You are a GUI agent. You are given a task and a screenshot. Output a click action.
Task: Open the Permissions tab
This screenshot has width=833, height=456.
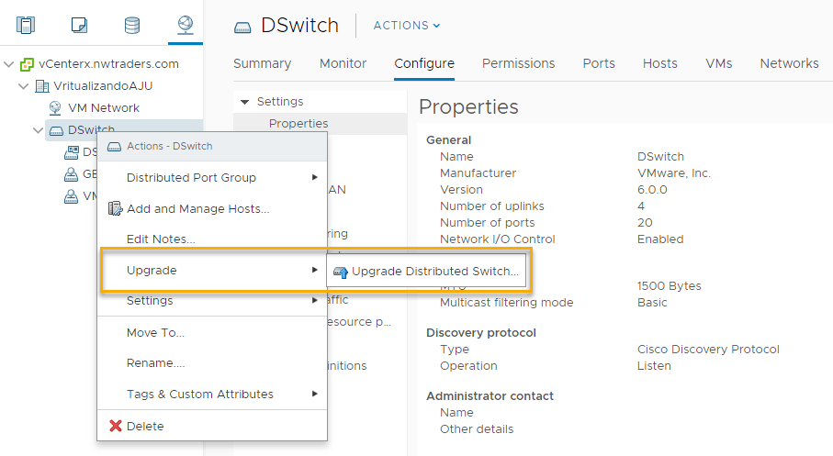pyautogui.click(x=518, y=63)
